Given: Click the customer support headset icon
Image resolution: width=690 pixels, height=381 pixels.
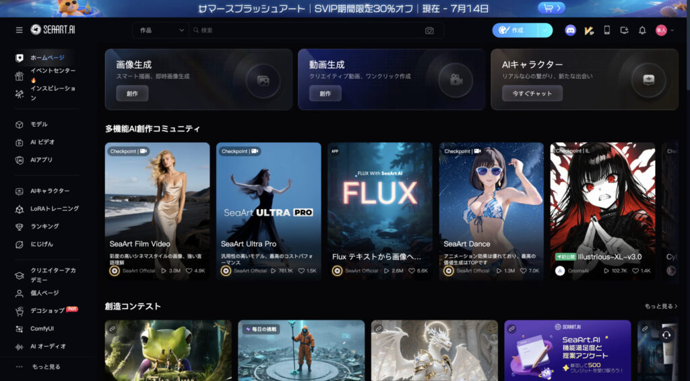Looking at the screenshot, I should [x=666, y=334].
